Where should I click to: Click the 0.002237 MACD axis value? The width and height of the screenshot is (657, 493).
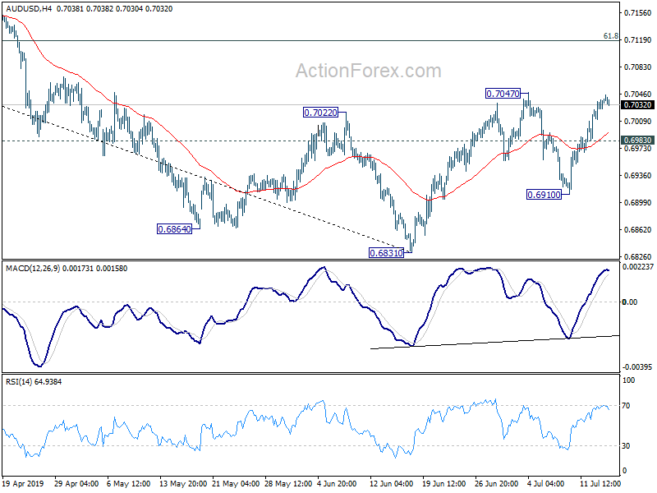(638, 267)
